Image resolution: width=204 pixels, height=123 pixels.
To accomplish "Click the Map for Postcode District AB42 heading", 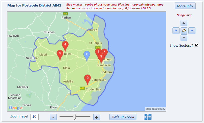I will (34, 5).
